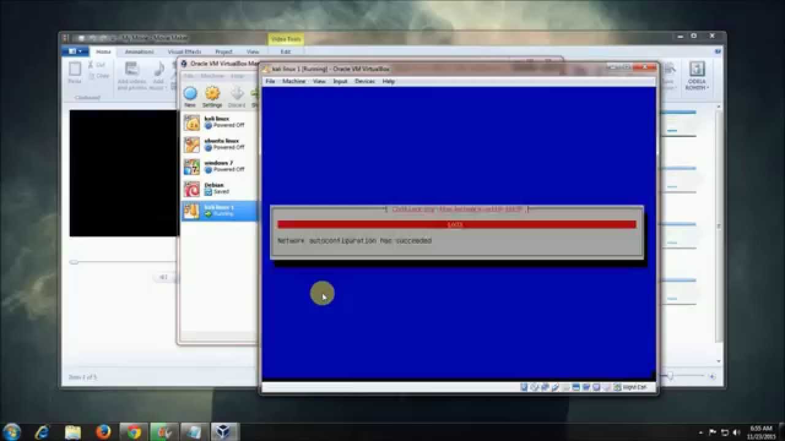Select the windows 7 VM entry
This screenshot has width=785, height=441.
click(x=220, y=166)
